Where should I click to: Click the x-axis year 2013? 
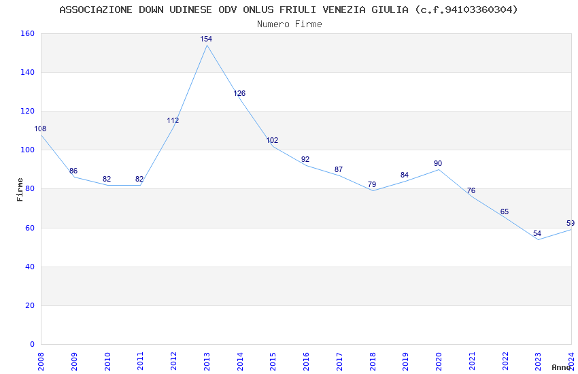207,362
